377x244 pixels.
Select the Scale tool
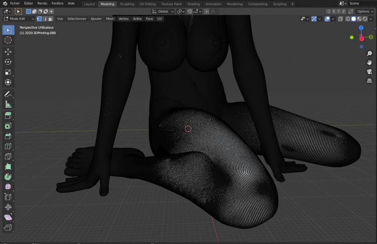(8, 72)
